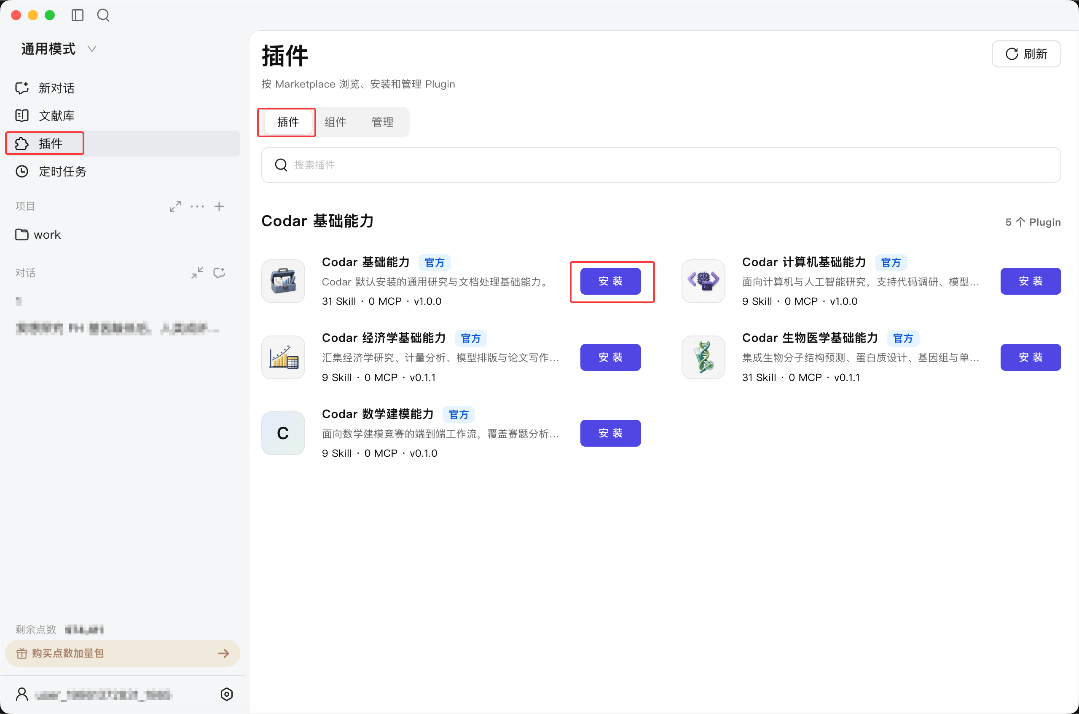
Task: Switch to the 管理 tab
Action: 382,122
